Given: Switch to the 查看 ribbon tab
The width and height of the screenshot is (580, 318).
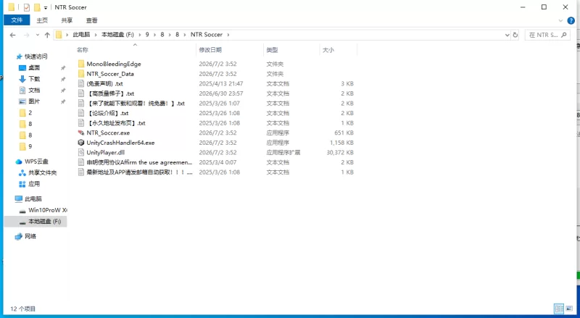Looking at the screenshot, I should (92, 20).
